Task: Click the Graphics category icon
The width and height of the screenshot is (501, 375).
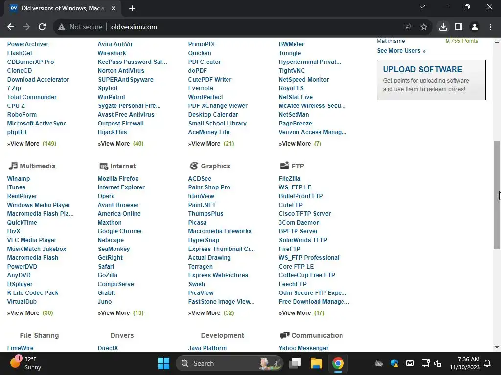Action: 194,166
